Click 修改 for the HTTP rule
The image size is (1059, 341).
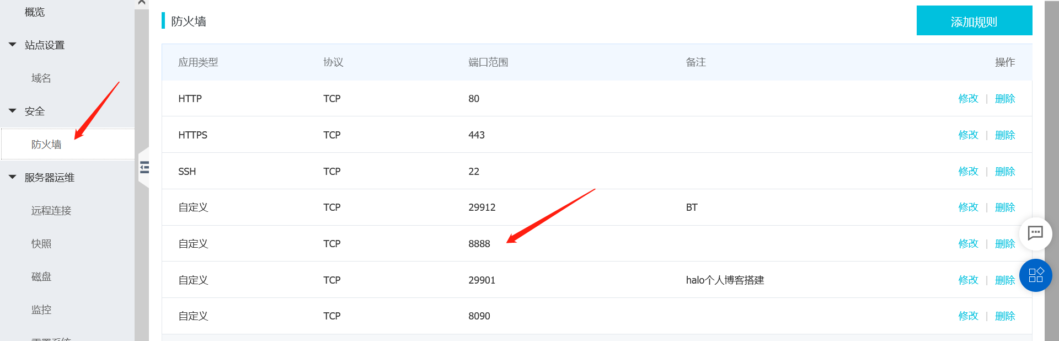point(968,99)
